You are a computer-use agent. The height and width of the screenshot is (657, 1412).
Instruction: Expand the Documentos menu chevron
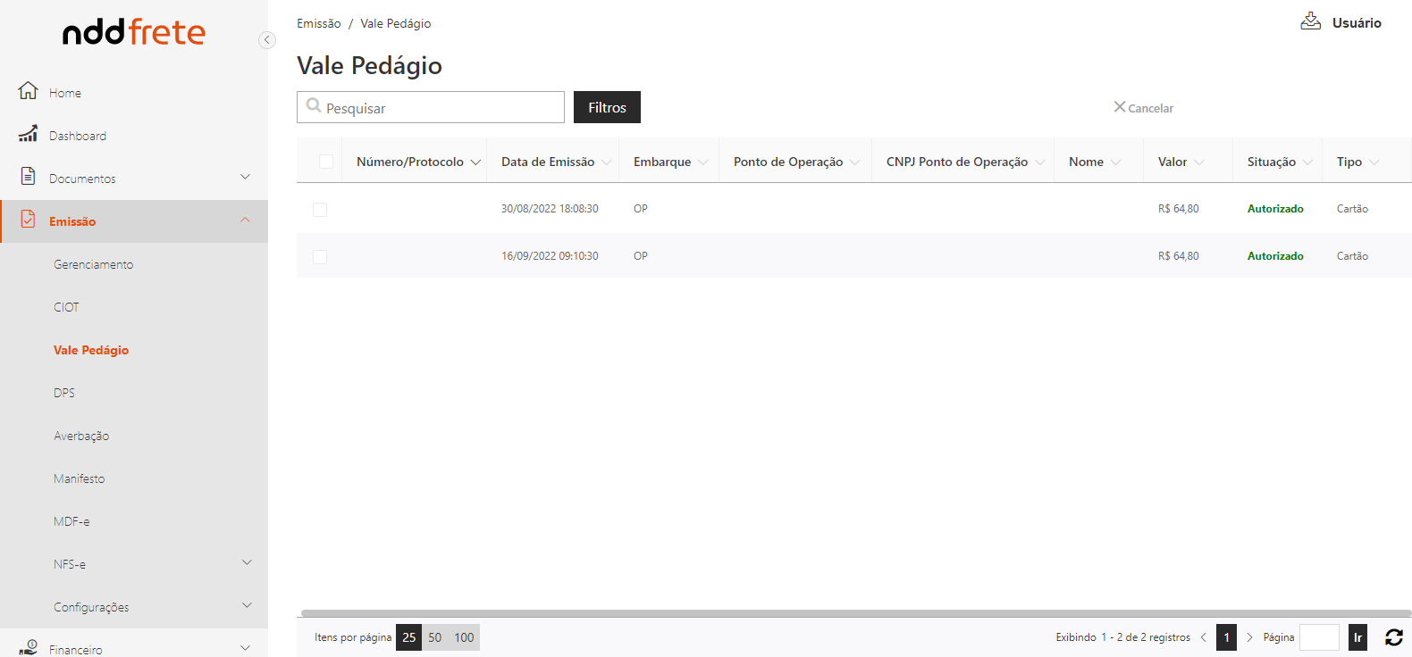pyautogui.click(x=246, y=177)
